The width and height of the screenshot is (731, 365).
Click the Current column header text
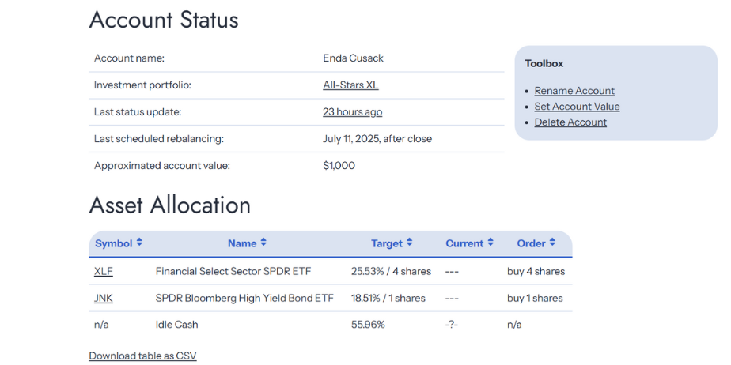pos(464,243)
